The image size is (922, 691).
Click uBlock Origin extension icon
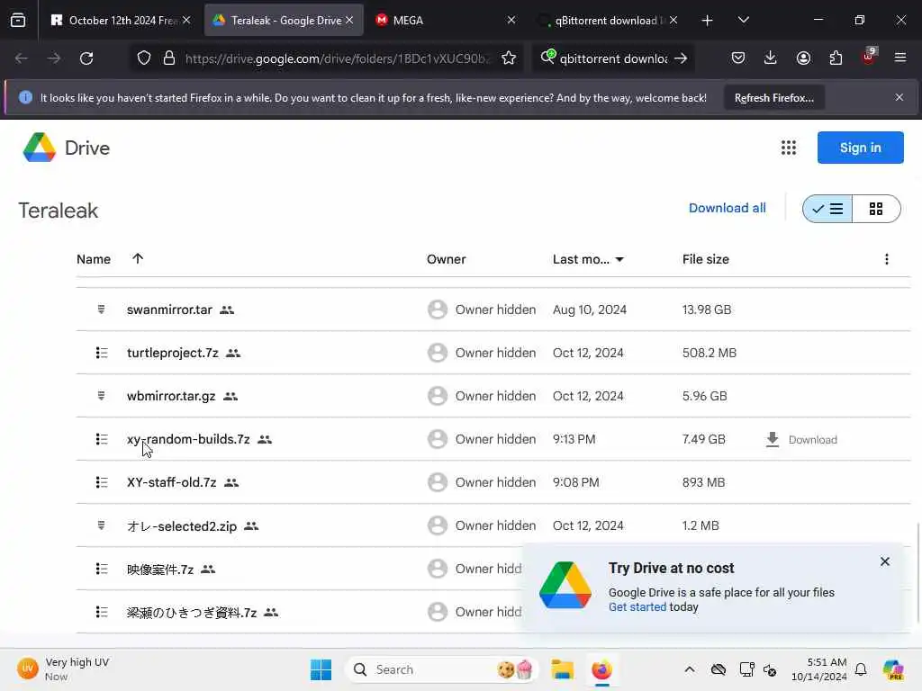coord(869,57)
